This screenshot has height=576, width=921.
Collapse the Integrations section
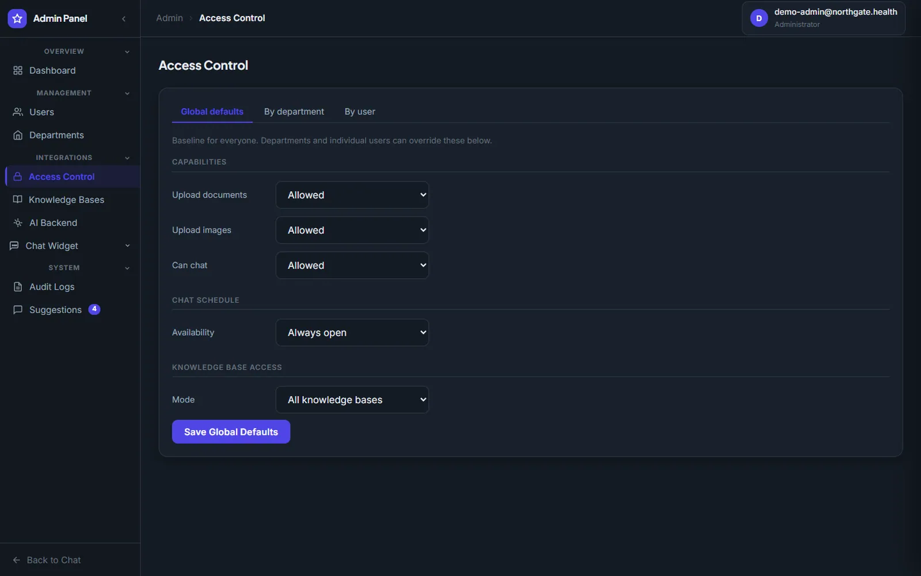tap(127, 158)
